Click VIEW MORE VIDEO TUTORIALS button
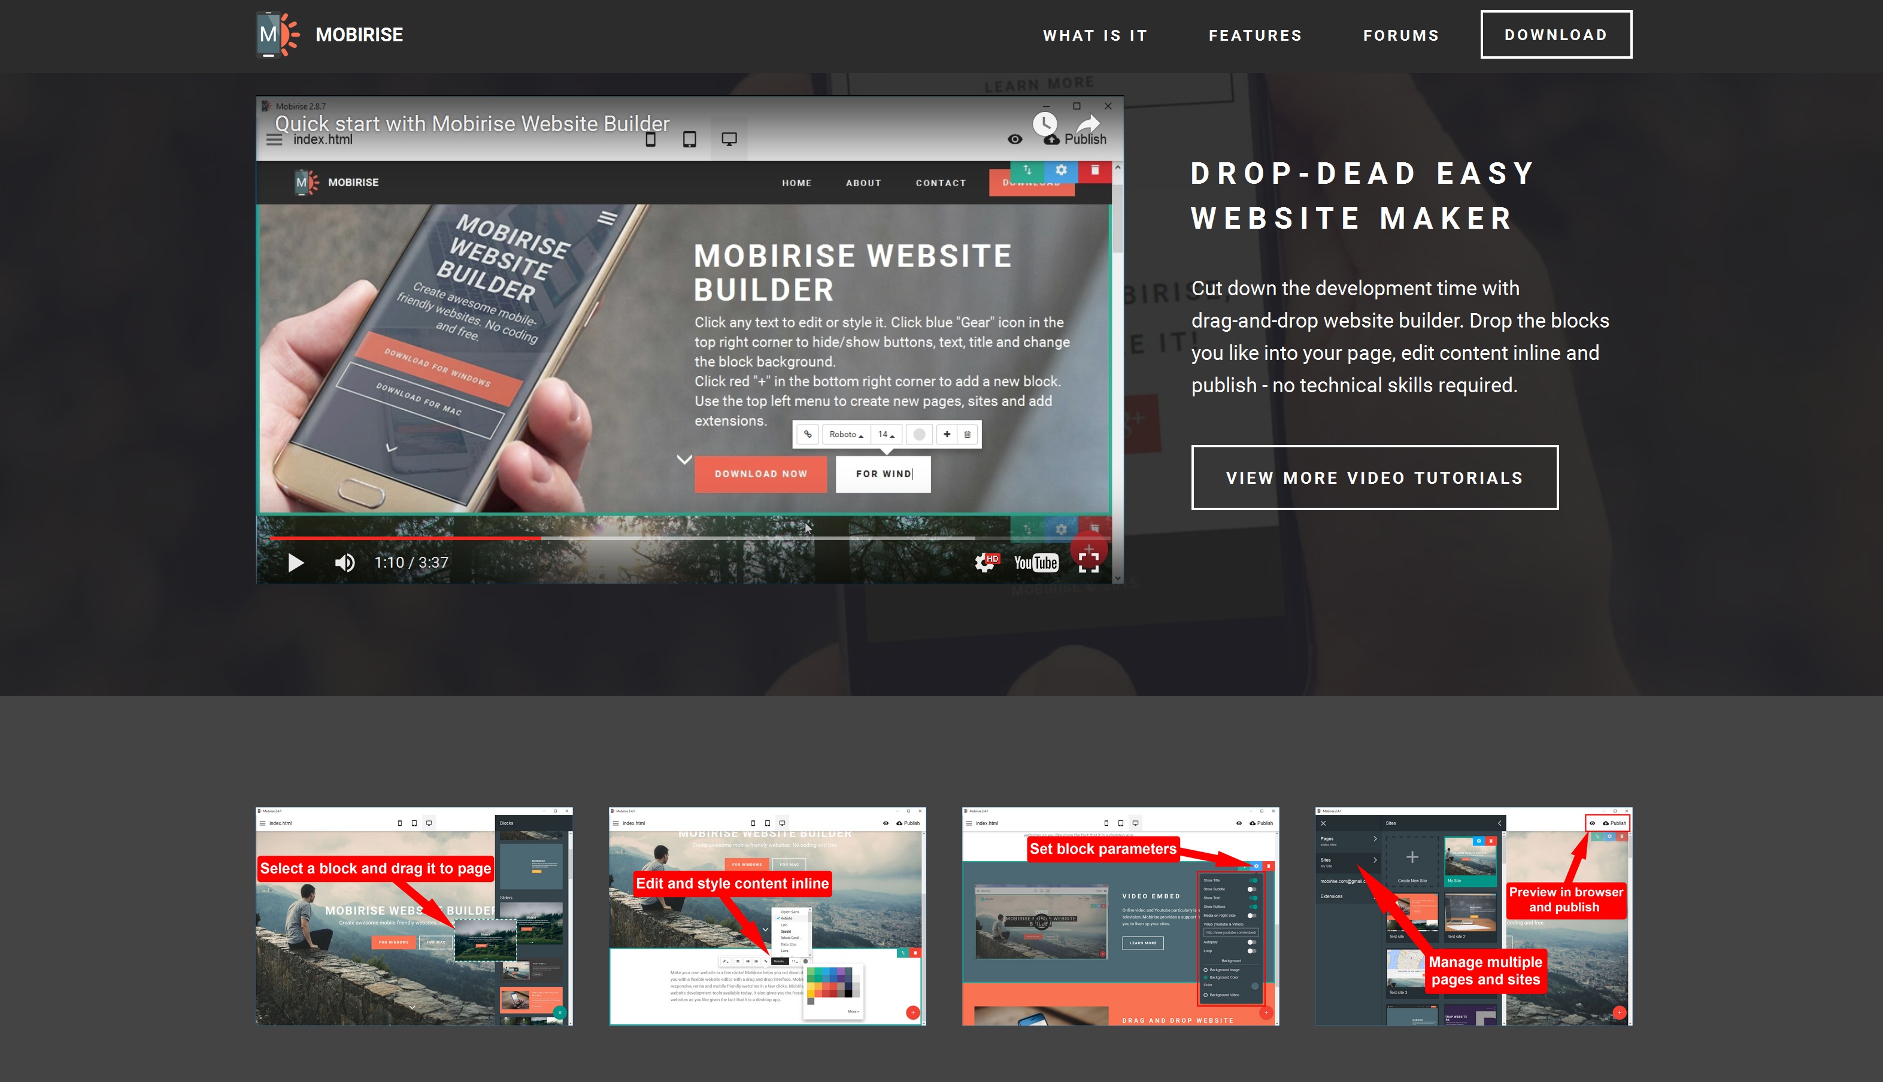Screen dimensions: 1883x1082 pos(1375,477)
